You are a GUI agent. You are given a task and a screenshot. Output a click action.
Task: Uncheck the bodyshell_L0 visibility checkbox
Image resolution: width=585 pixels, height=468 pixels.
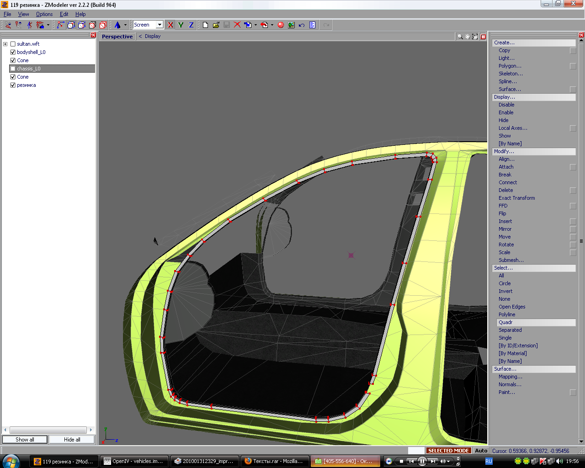pyautogui.click(x=13, y=52)
